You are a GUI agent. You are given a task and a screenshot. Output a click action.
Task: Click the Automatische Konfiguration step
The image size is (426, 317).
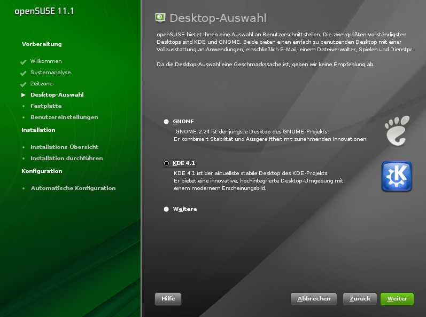(x=73, y=188)
